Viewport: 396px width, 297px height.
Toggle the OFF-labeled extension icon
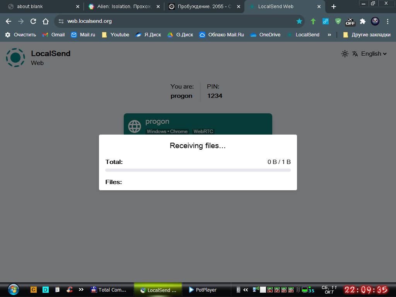pos(350,22)
